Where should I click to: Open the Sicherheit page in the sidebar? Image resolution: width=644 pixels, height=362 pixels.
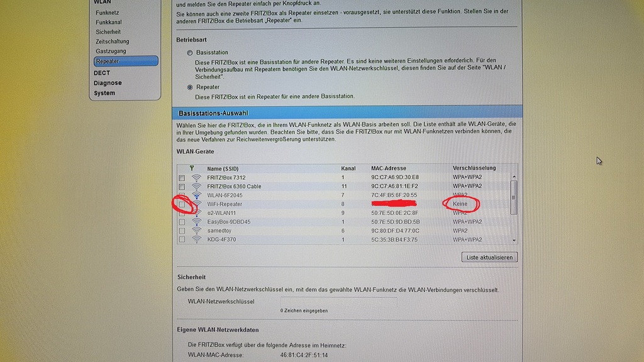pos(108,31)
